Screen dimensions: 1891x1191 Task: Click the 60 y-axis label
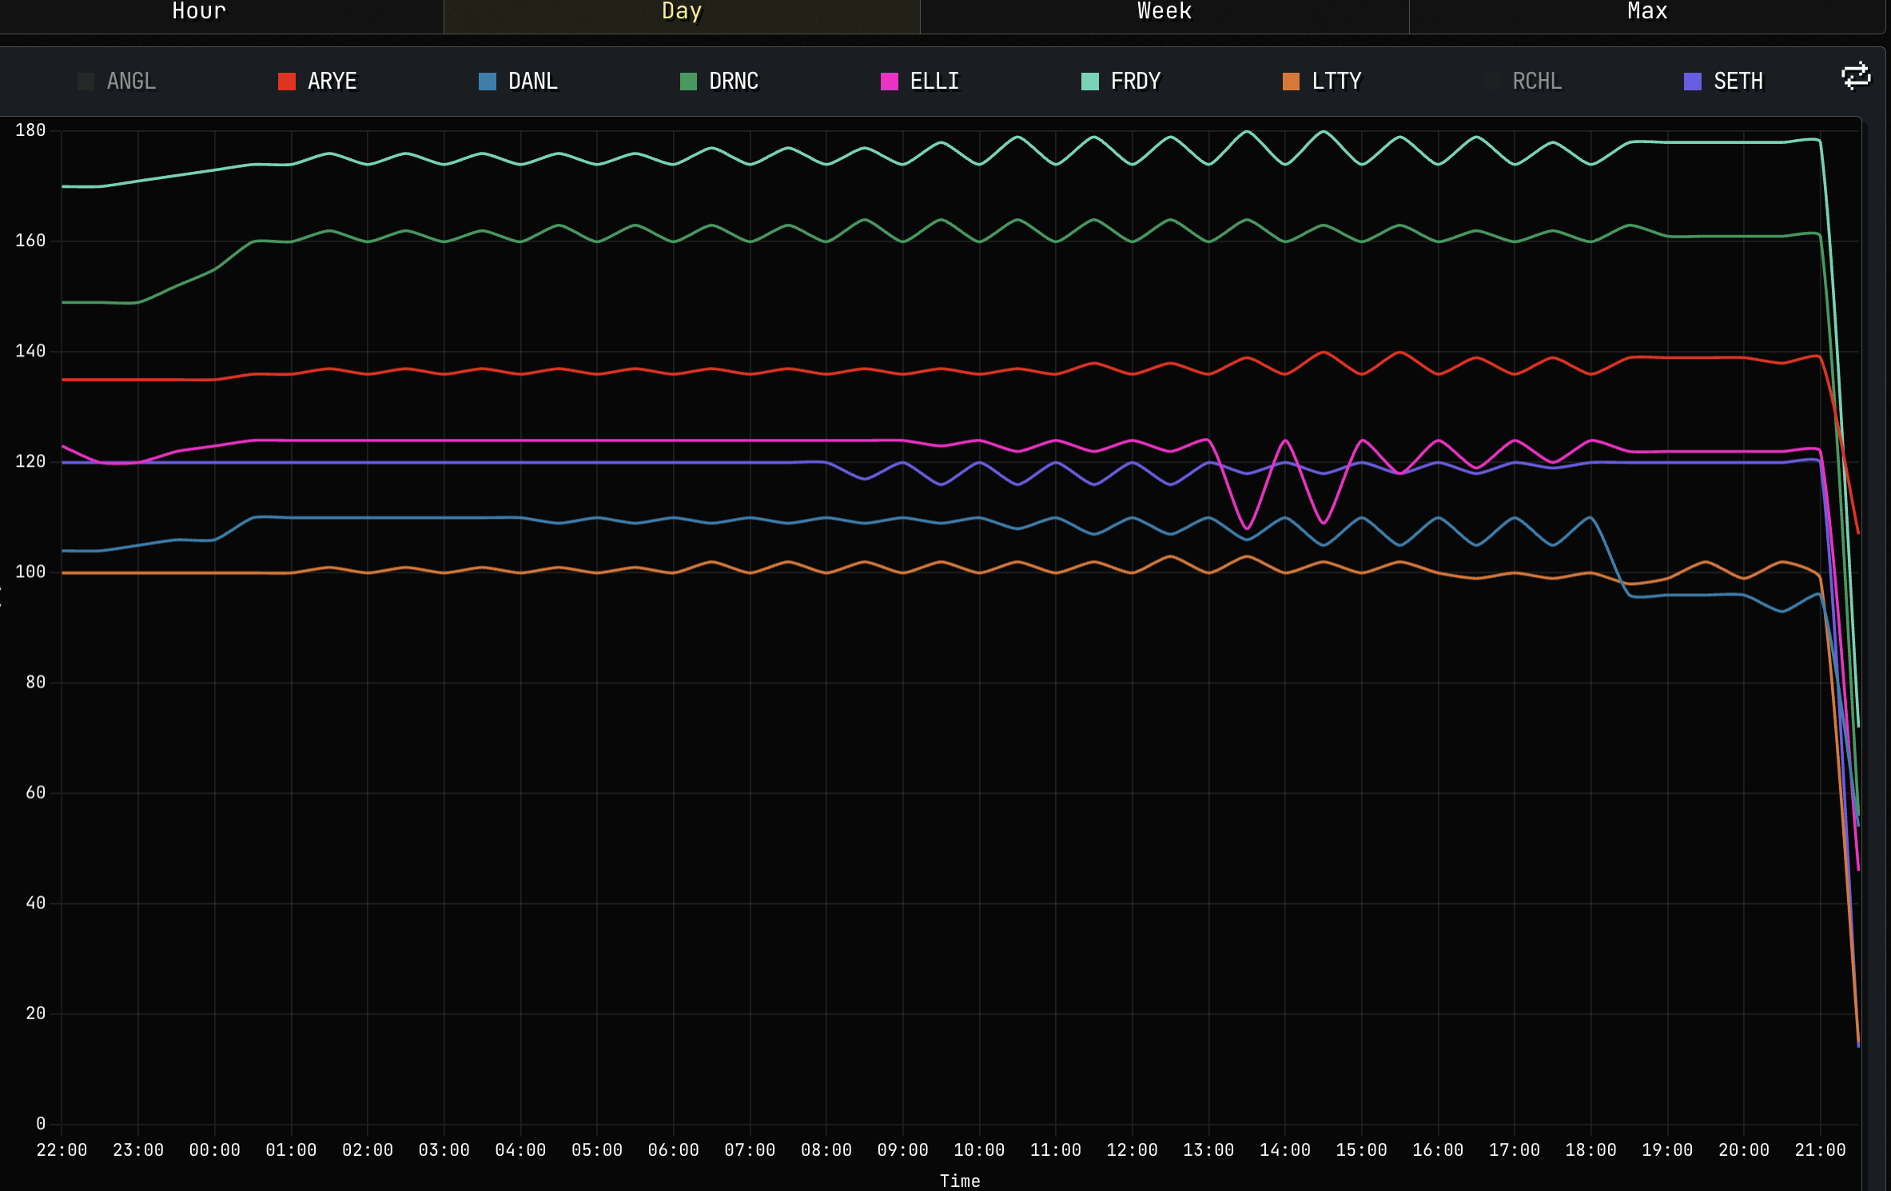point(35,793)
